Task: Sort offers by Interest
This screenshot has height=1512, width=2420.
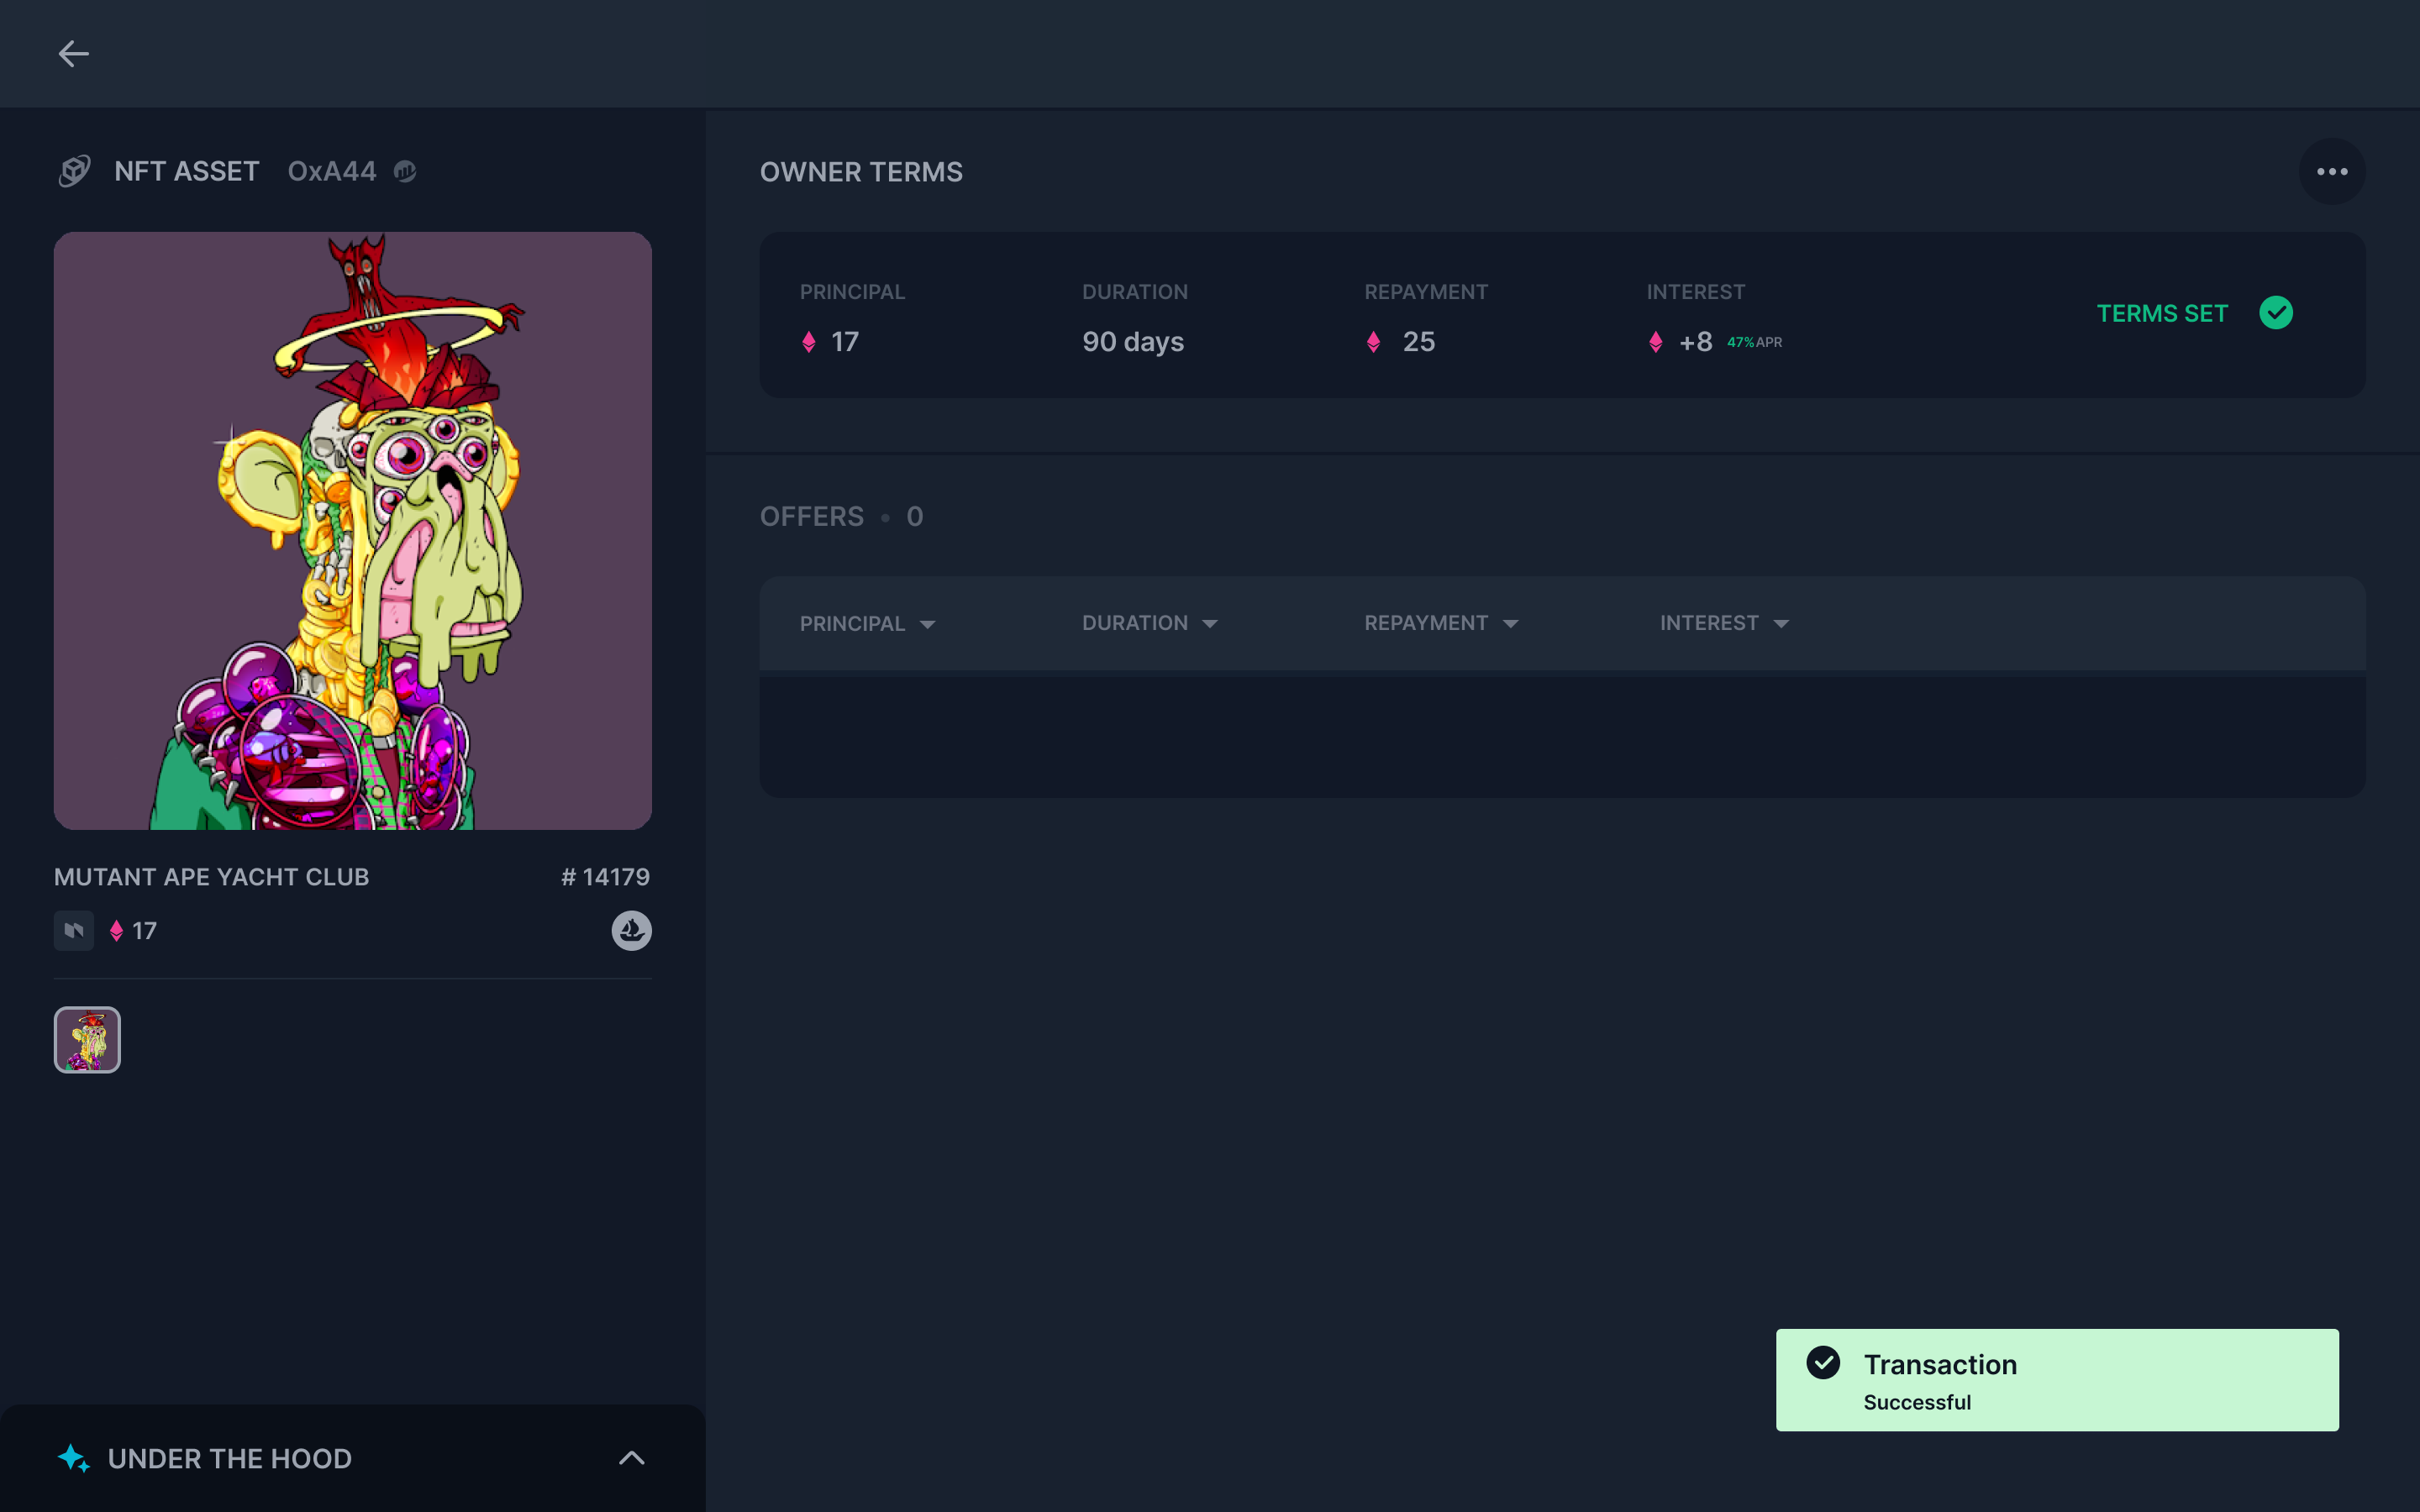Action: 1723,623
